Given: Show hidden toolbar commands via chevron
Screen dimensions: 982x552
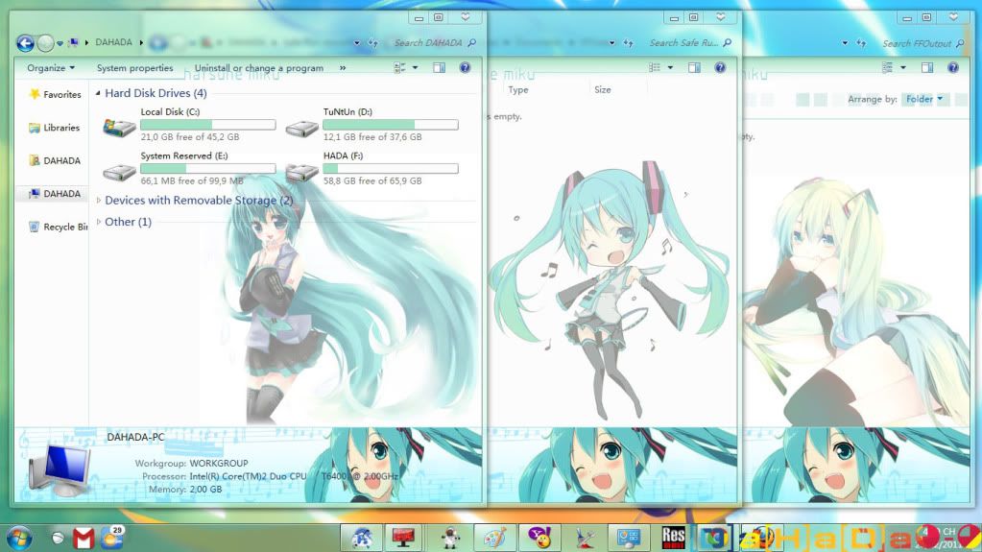Looking at the screenshot, I should (x=343, y=68).
